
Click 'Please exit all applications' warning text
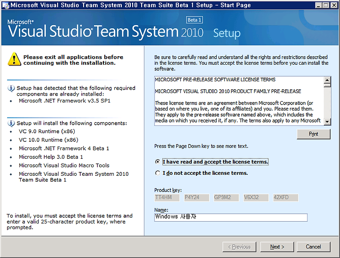tap(73, 60)
